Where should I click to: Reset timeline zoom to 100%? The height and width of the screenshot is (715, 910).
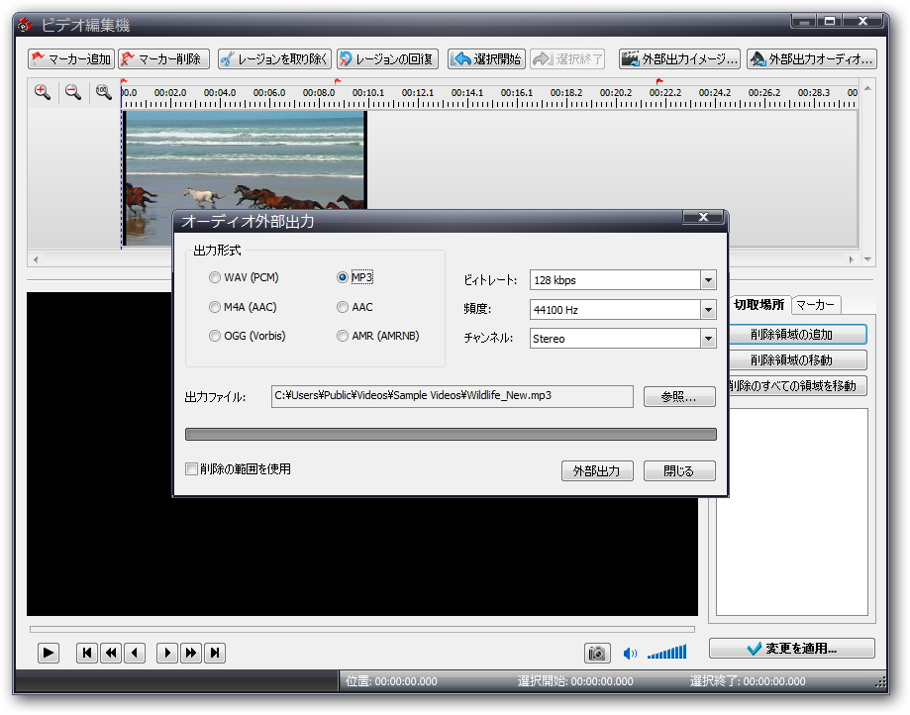(x=104, y=92)
